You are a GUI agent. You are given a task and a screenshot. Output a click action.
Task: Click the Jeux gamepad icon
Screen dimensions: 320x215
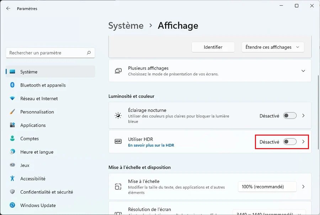(x=12, y=165)
